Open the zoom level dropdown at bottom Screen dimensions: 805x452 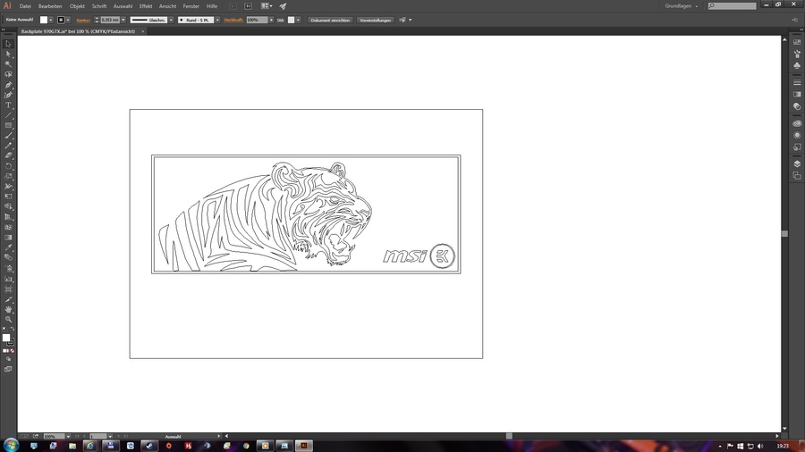(68, 436)
